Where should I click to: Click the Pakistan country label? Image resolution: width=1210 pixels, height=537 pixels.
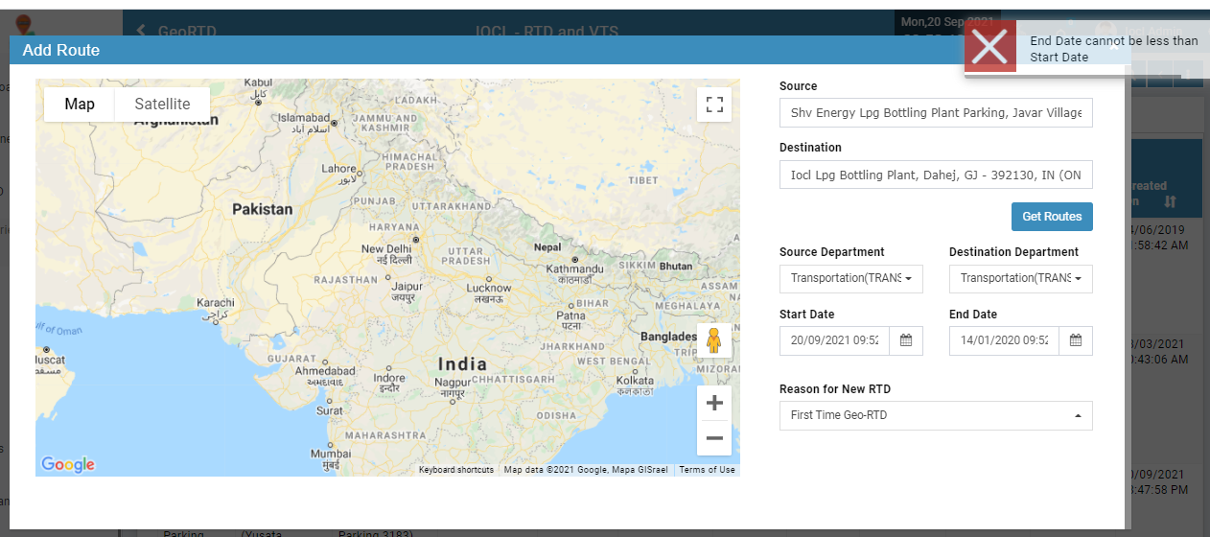(263, 209)
